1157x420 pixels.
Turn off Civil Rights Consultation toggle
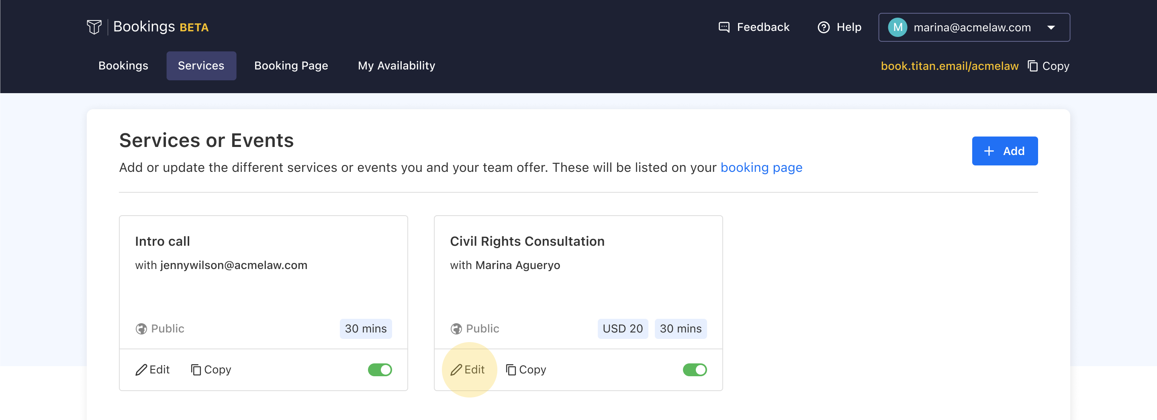(x=694, y=370)
